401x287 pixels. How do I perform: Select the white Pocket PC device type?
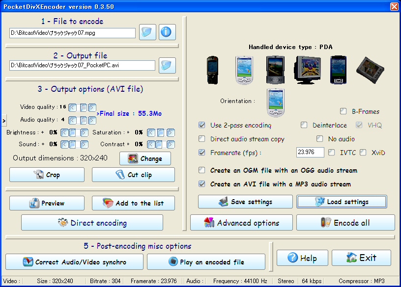[244, 70]
